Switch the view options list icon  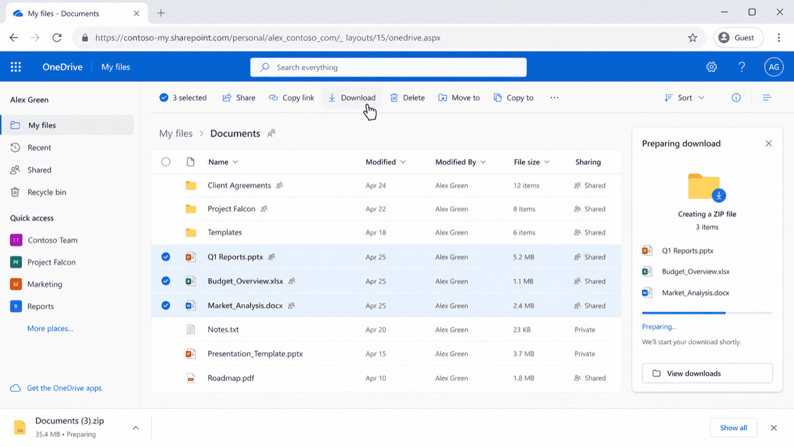[767, 97]
